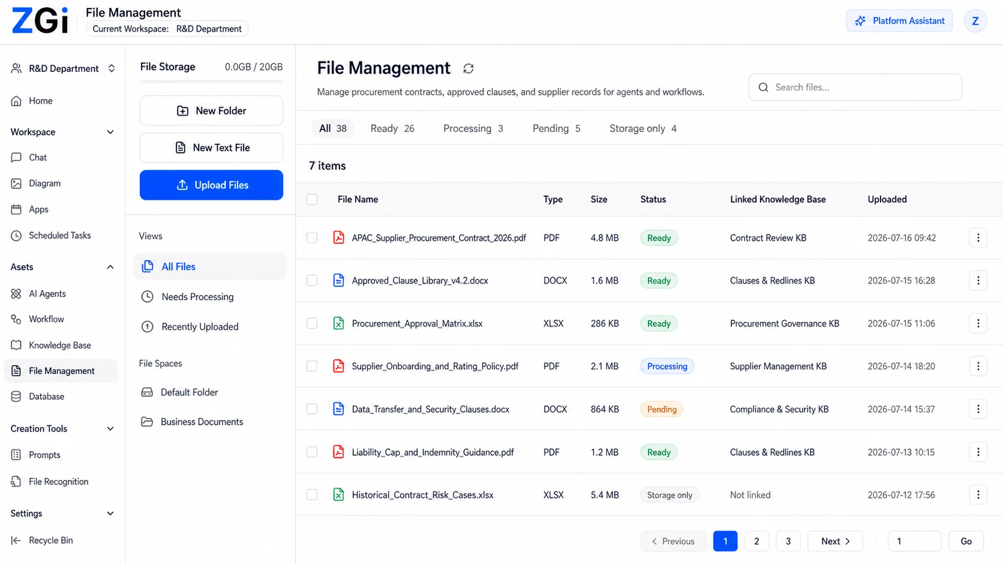The image size is (1003, 564).
Task: Open actions menu for Data_Transfer_and_Security_Clauses.docx
Action: 978,409
